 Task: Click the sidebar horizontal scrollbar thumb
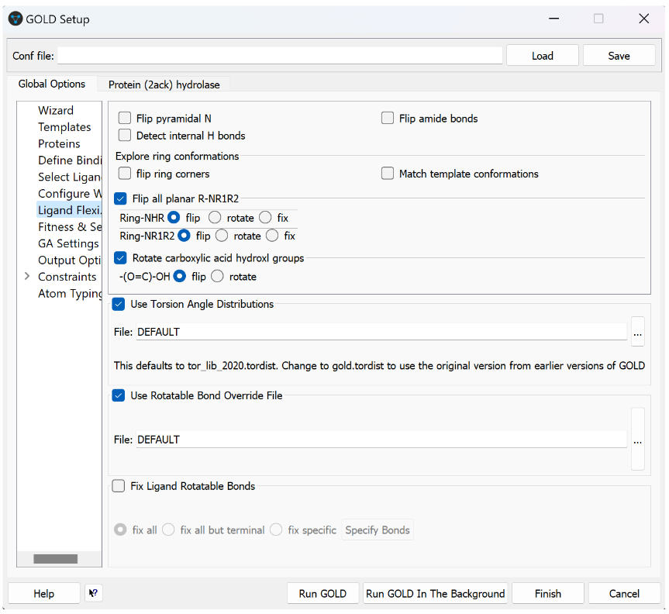(55, 558)
